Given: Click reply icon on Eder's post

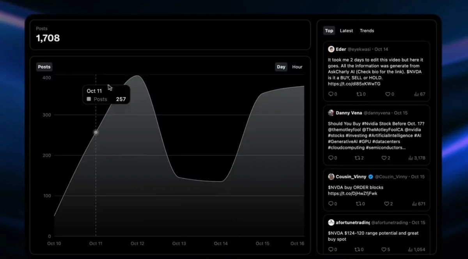Looking at the screenshot, I should (331, 94).
